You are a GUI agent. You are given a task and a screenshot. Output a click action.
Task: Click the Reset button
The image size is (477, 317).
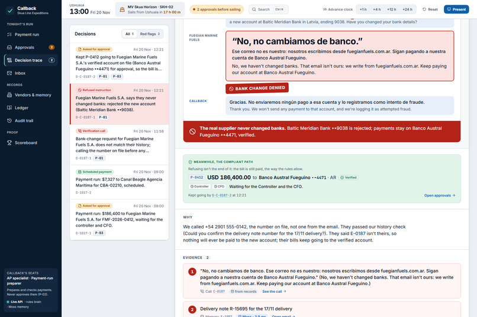click(x=430, y=9)
